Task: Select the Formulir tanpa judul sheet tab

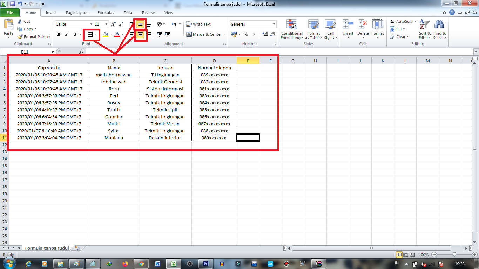Action: coord(47,247)
